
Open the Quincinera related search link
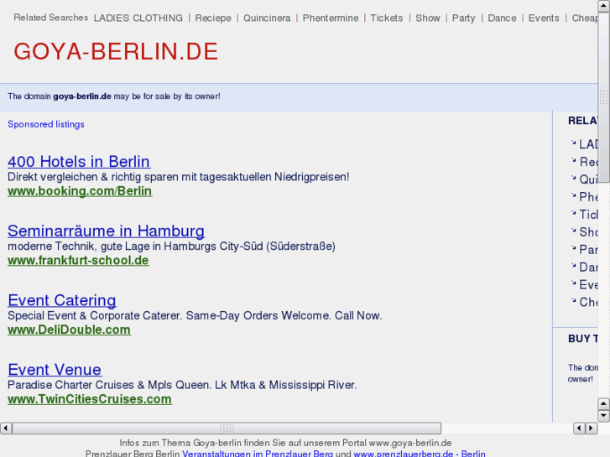click(x=267, y=18)
